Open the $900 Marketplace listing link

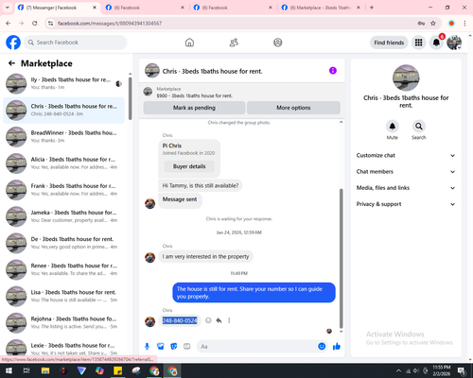click(x=195, y=95)
